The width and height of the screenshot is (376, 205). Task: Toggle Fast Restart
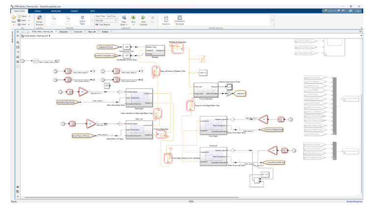pos(103,25)
